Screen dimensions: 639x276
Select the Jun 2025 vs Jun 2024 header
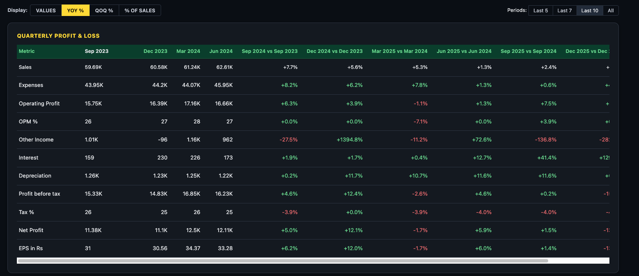[464, 51]
